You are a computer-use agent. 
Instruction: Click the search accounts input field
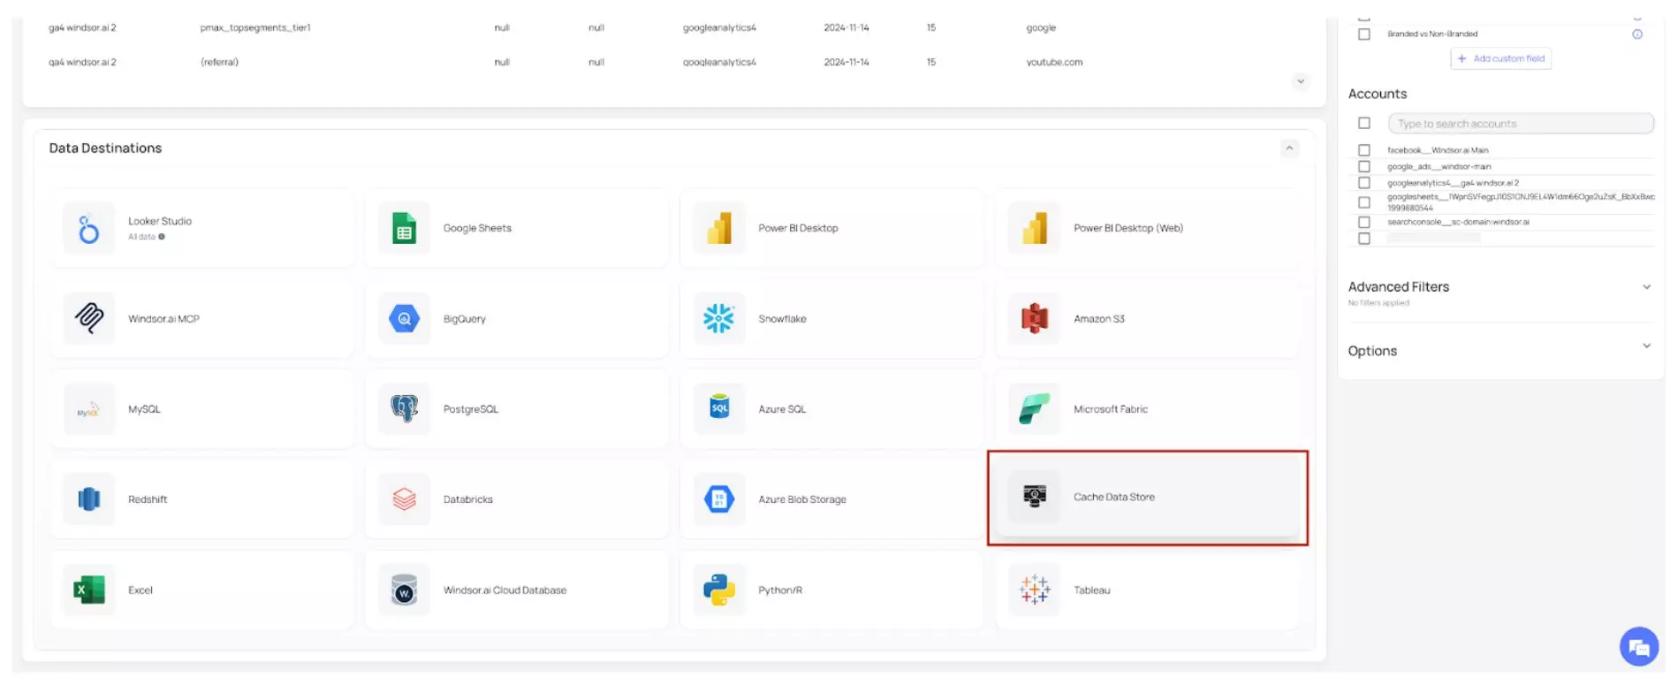(1520, 124)
